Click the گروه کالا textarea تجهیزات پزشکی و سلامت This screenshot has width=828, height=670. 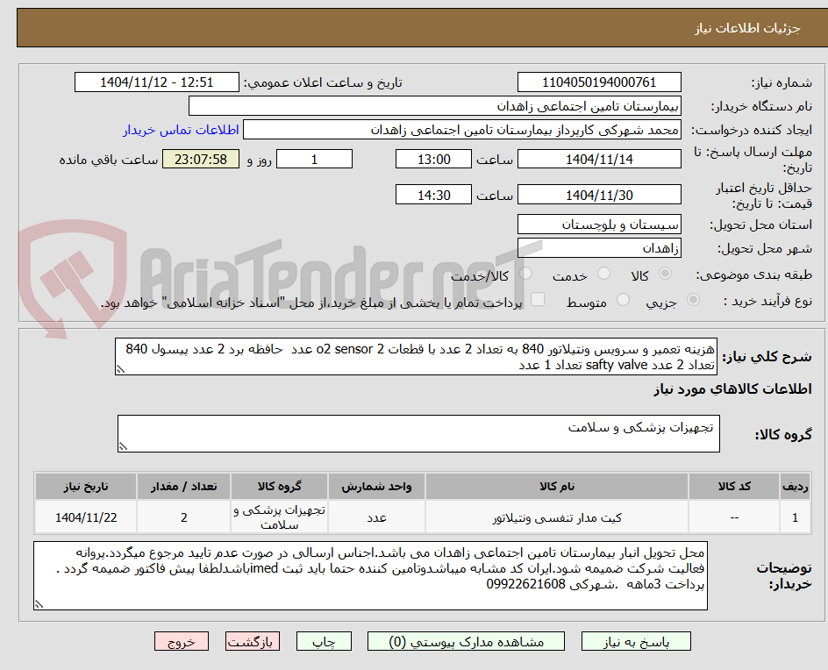coord(418,433)
